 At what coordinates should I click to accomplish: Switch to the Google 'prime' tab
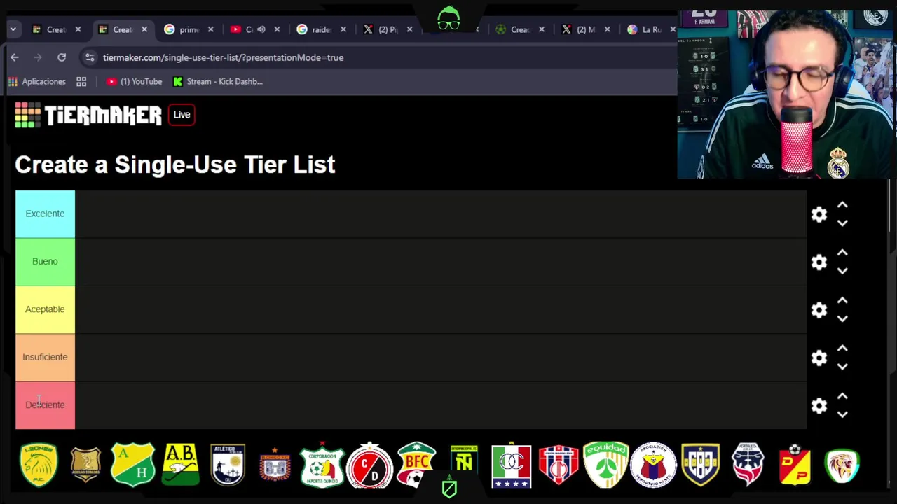189,29
